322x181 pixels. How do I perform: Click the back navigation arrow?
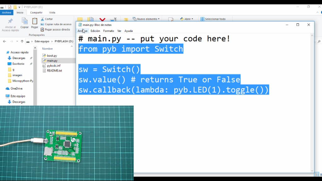[4, 41]
